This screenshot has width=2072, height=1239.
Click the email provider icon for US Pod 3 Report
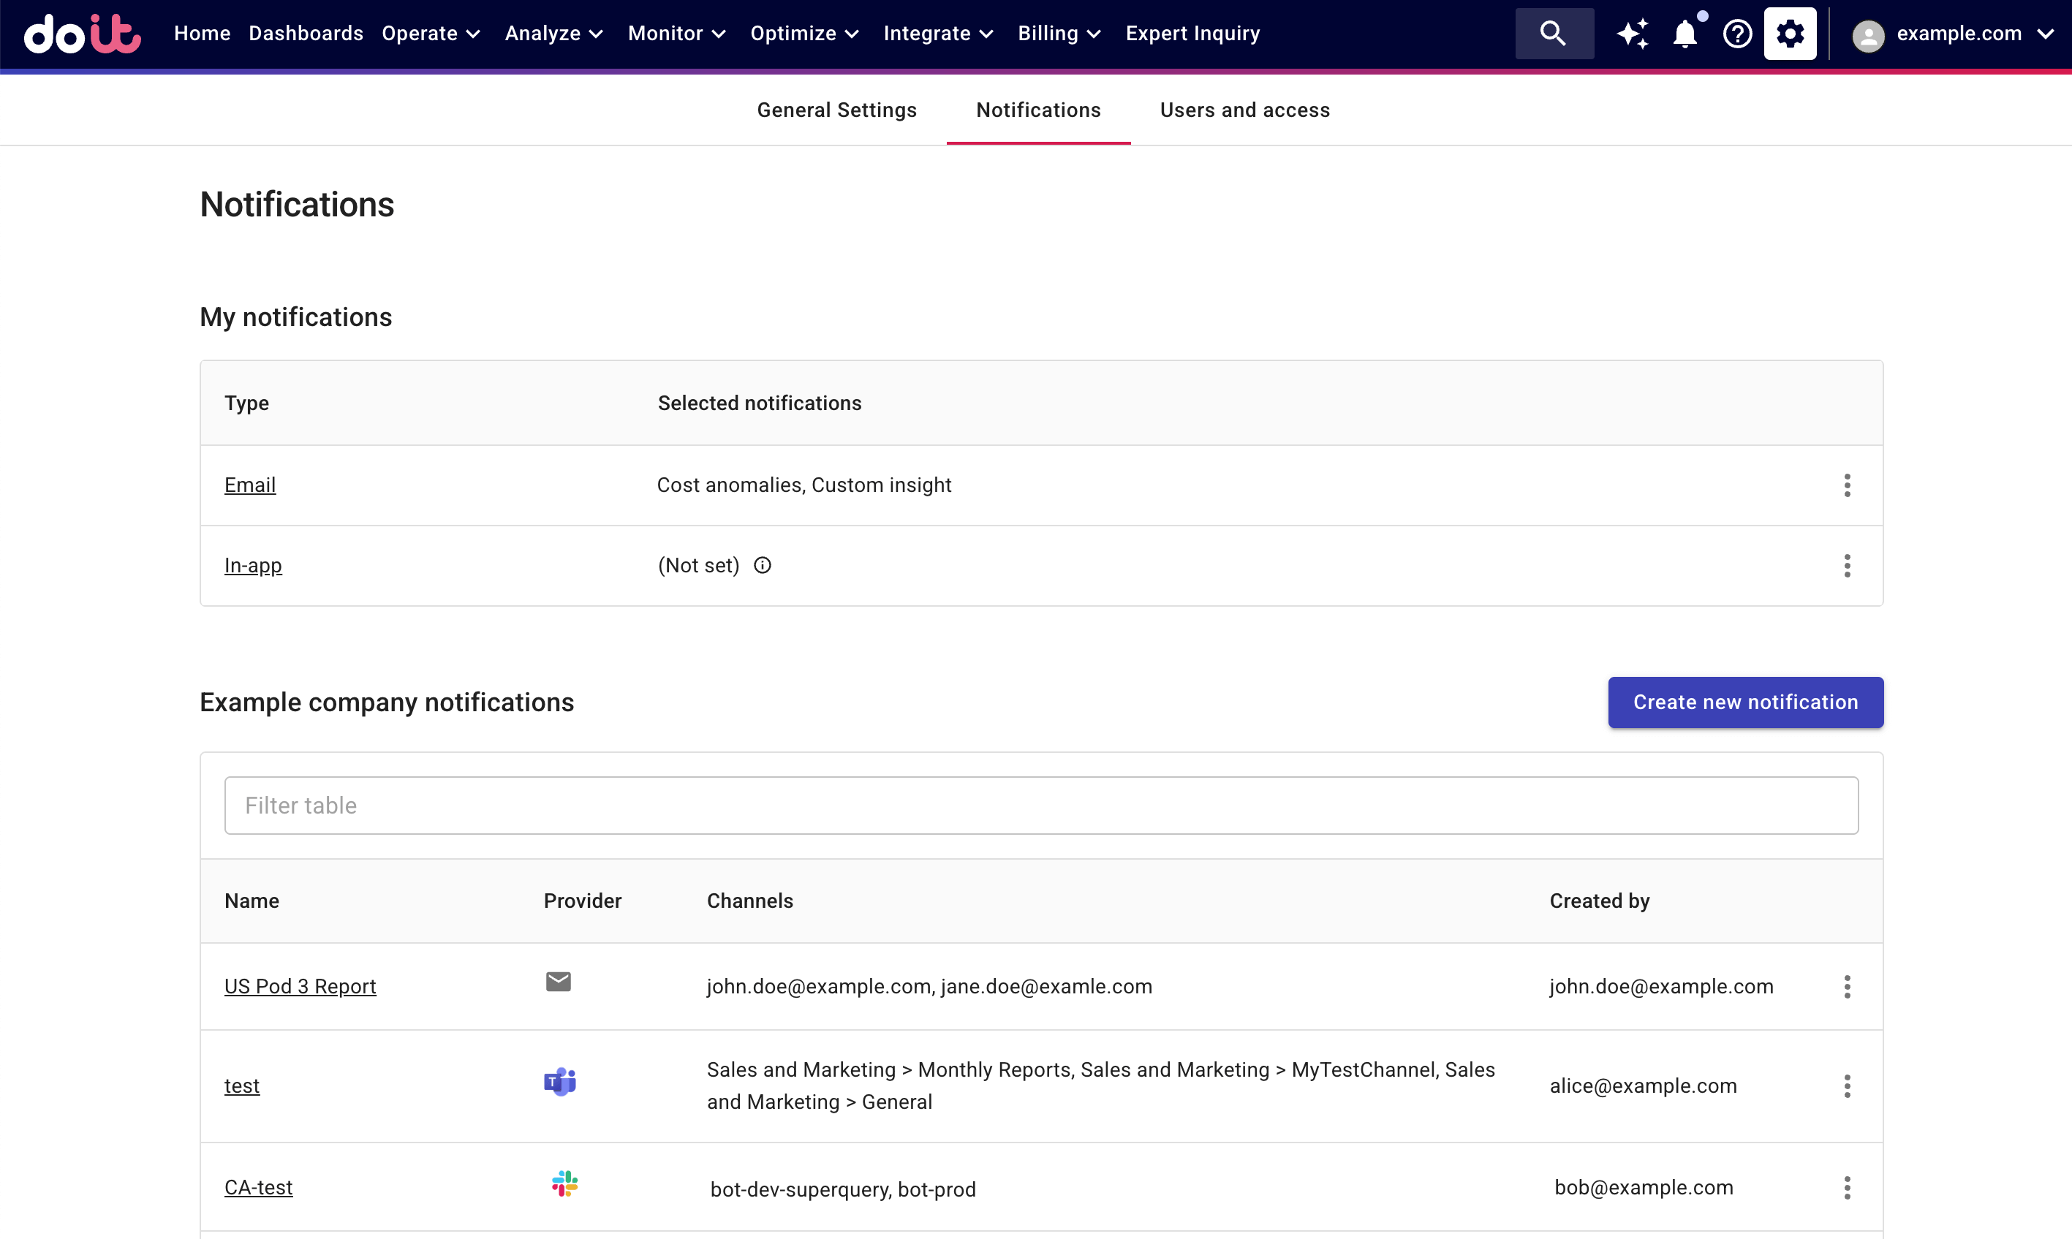point(558,982)
